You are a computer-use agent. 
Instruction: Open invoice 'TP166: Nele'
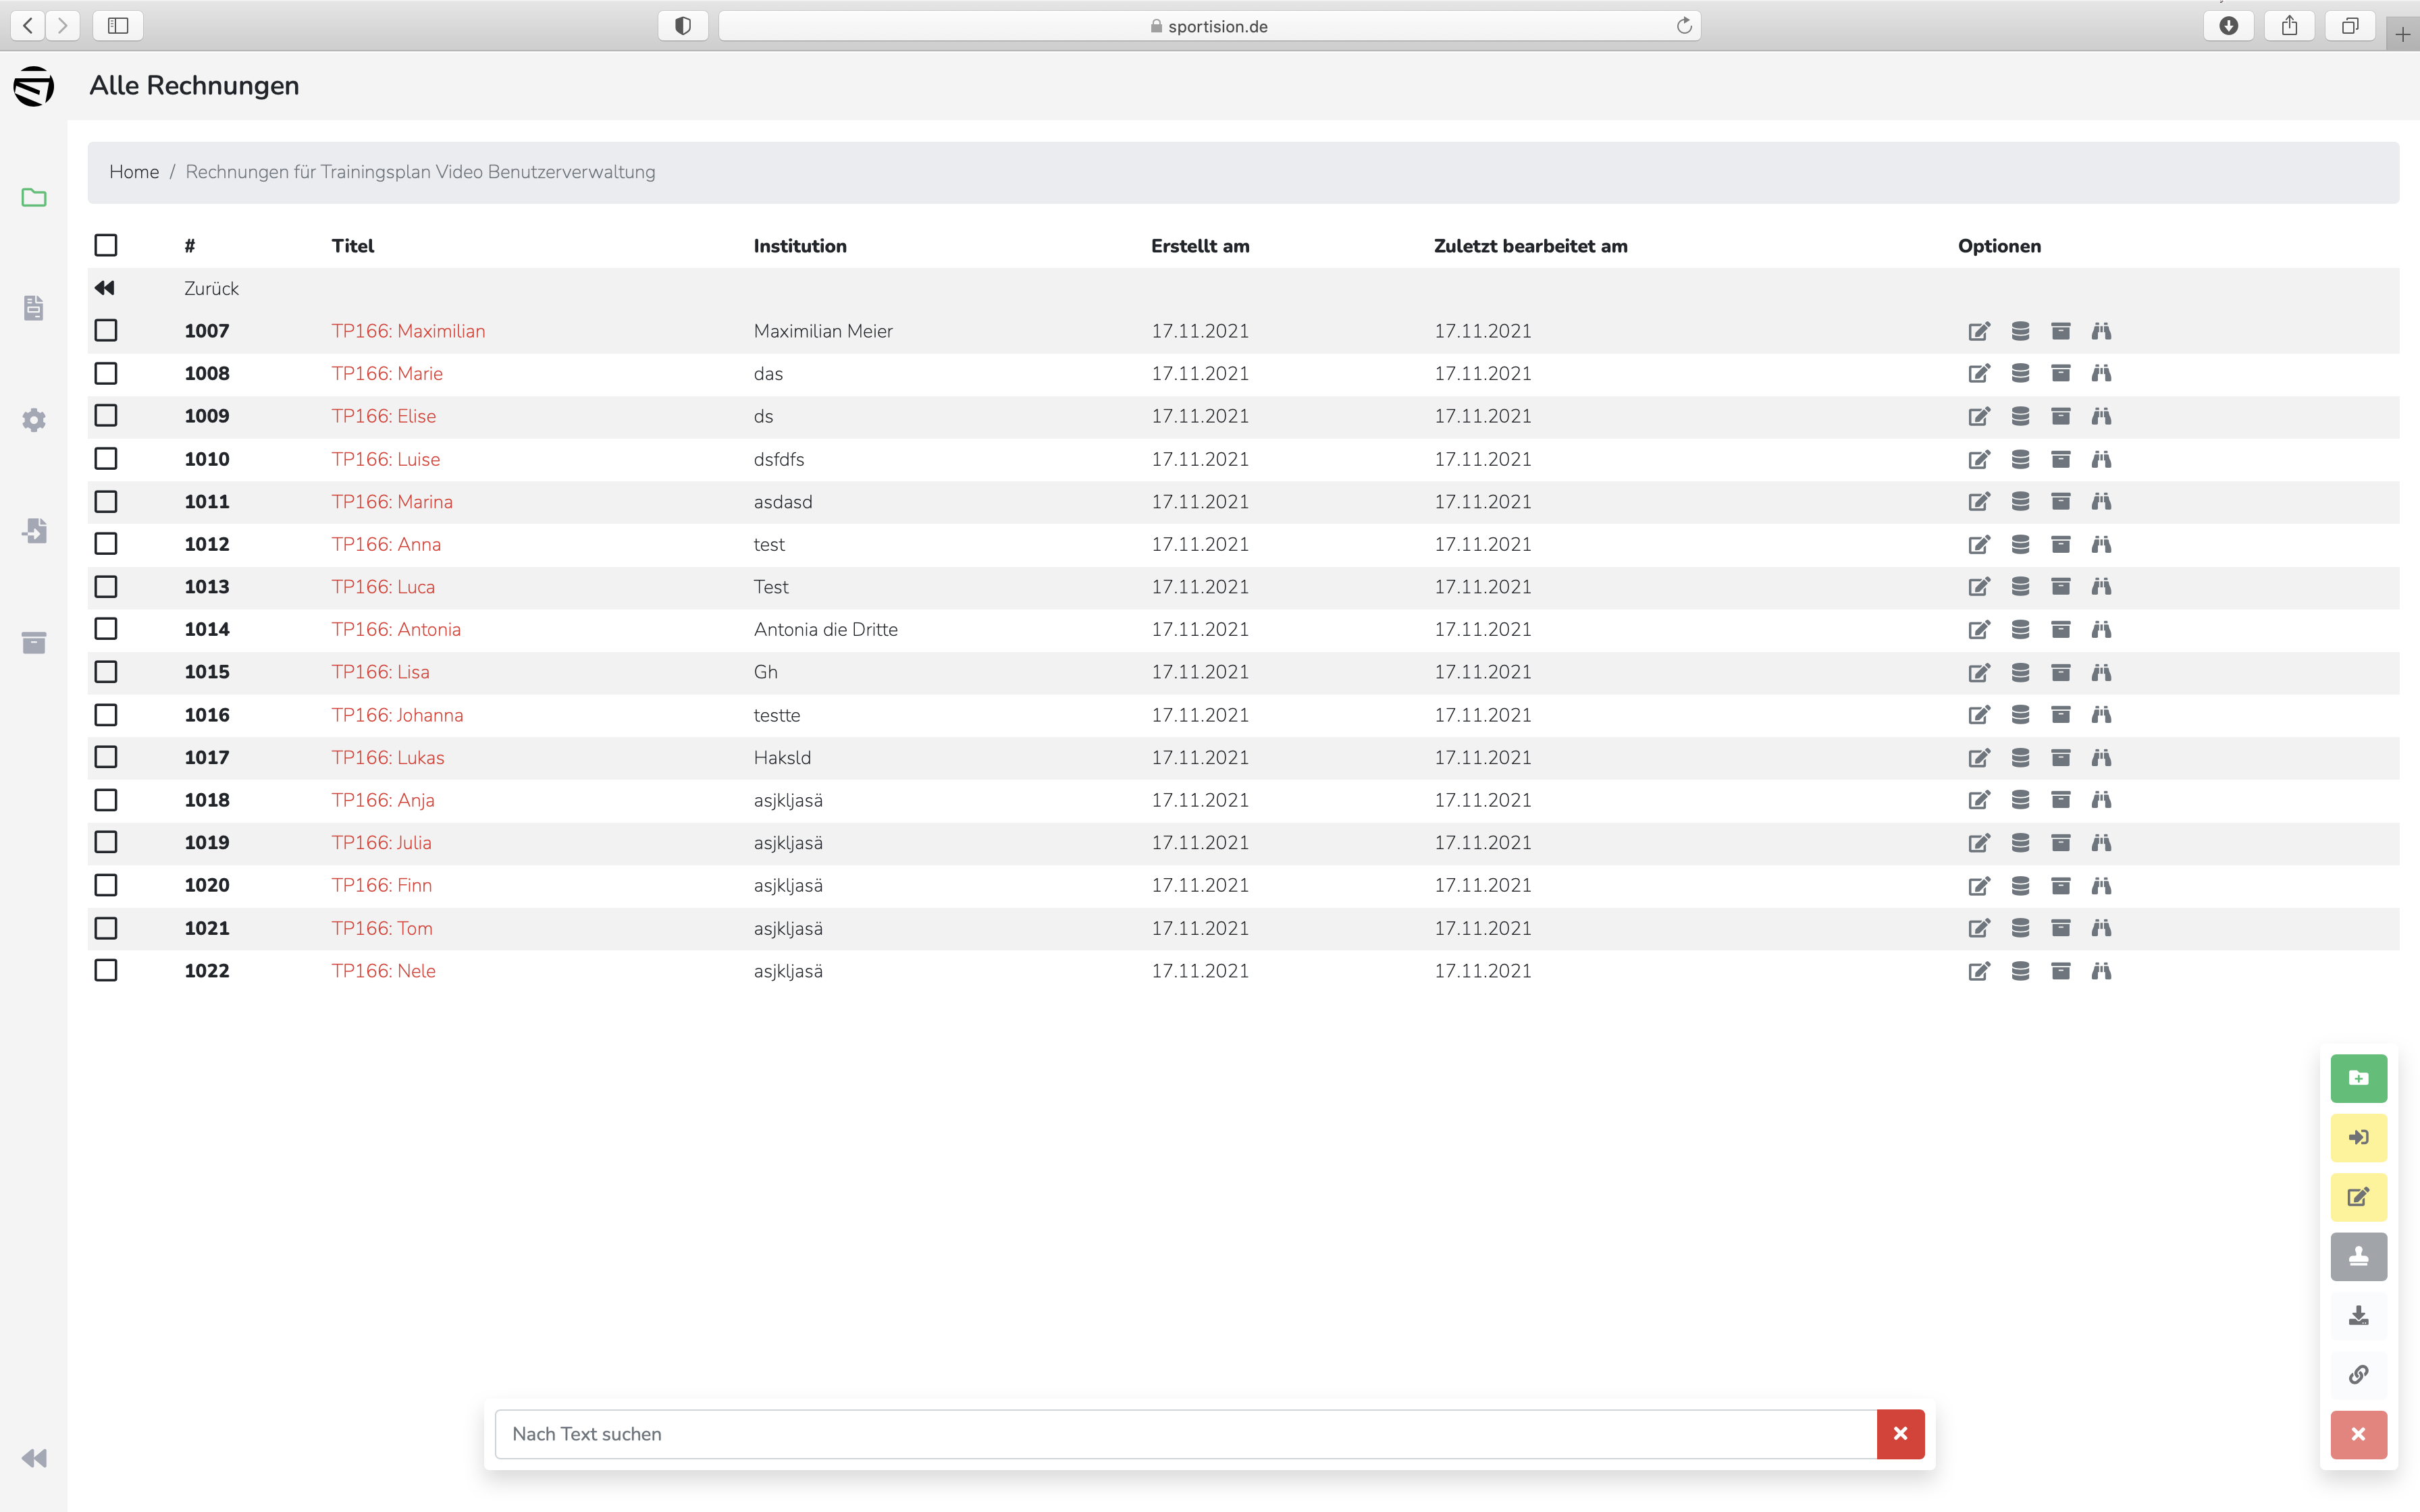(x=383, y=971)
